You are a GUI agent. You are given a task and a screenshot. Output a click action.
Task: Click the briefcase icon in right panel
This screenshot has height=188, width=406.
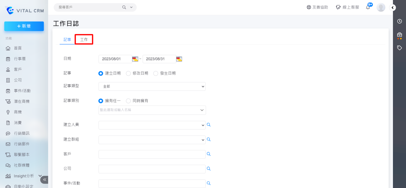(x=399, y=35)
